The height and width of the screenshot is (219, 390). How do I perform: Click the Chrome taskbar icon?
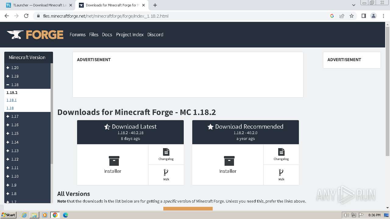coord(55,215)
